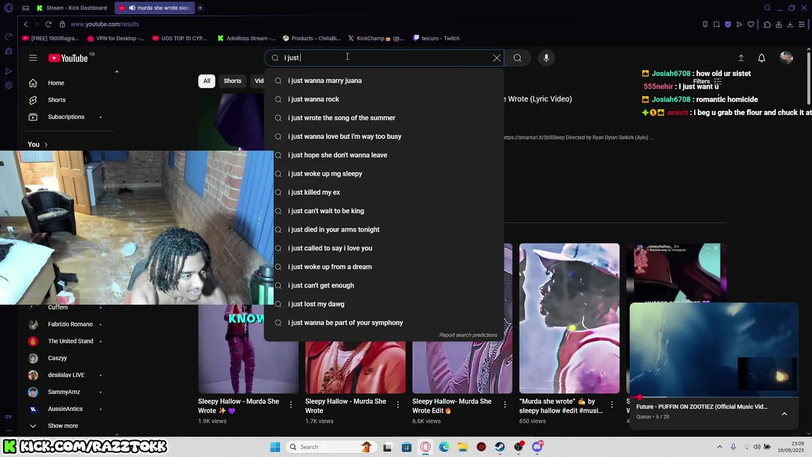Open The United Stand subscription channel
Image resolution: width=812 pixels, height=457 pixels.
pyautogui.click(x=70, y=341)
